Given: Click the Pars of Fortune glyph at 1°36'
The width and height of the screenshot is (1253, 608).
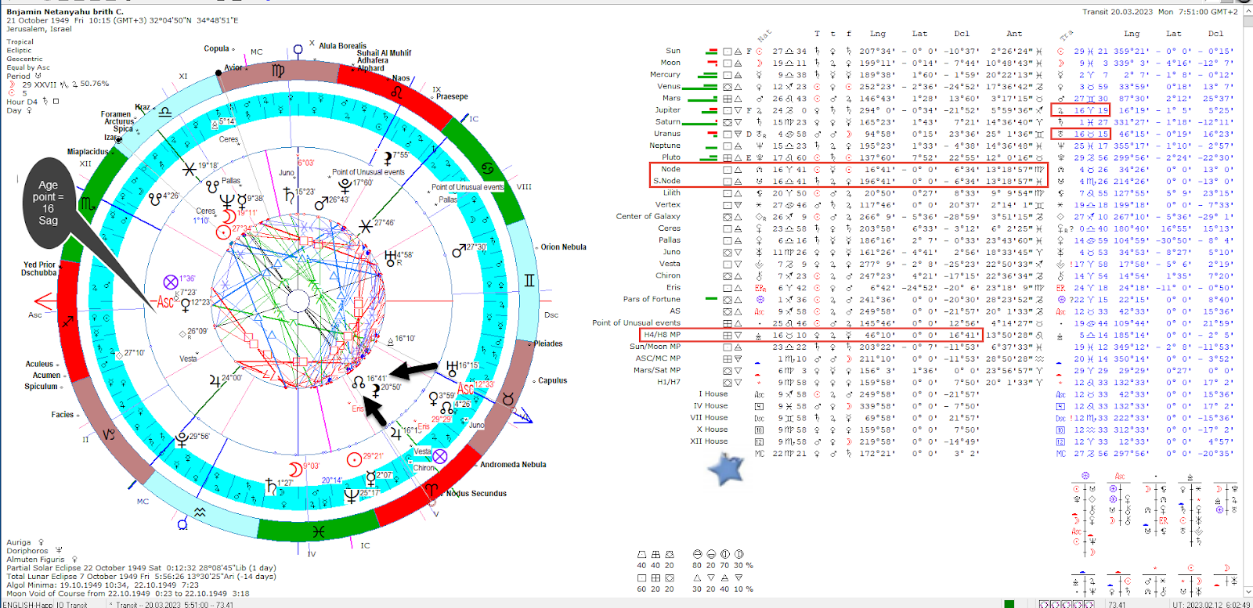Looking at the screenshot, I should [171, 282].
